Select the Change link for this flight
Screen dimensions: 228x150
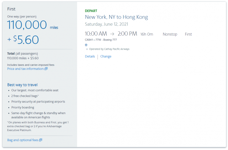pos(106,57)
